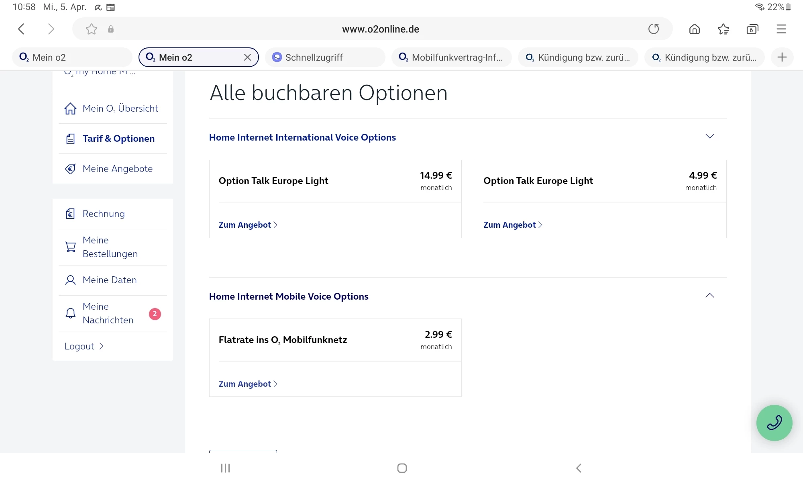
Task: Open browser hamburger menu
Action: pyautogui.click(x=781, y=29)
